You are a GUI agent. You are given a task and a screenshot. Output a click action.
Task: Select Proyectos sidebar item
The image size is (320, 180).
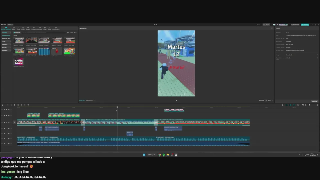click(x=6, y=38)
